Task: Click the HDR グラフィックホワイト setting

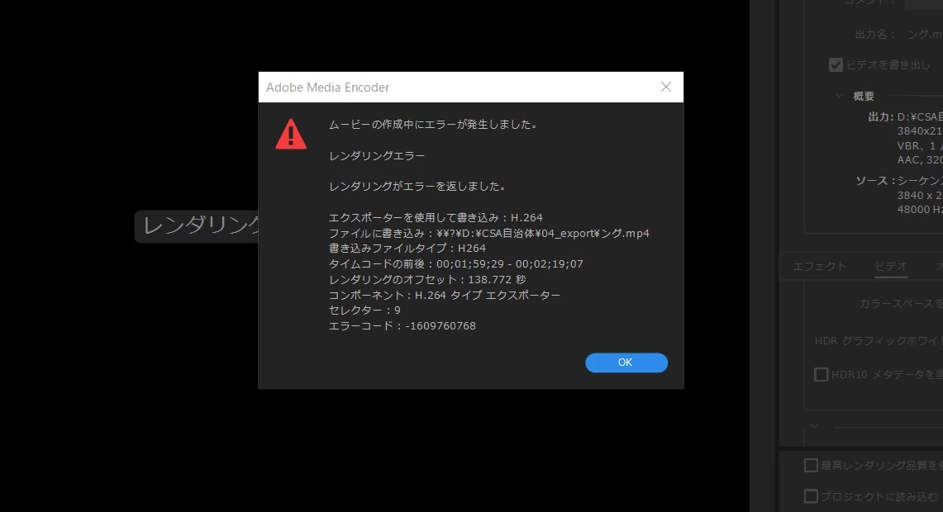Action: click(879, 341)
